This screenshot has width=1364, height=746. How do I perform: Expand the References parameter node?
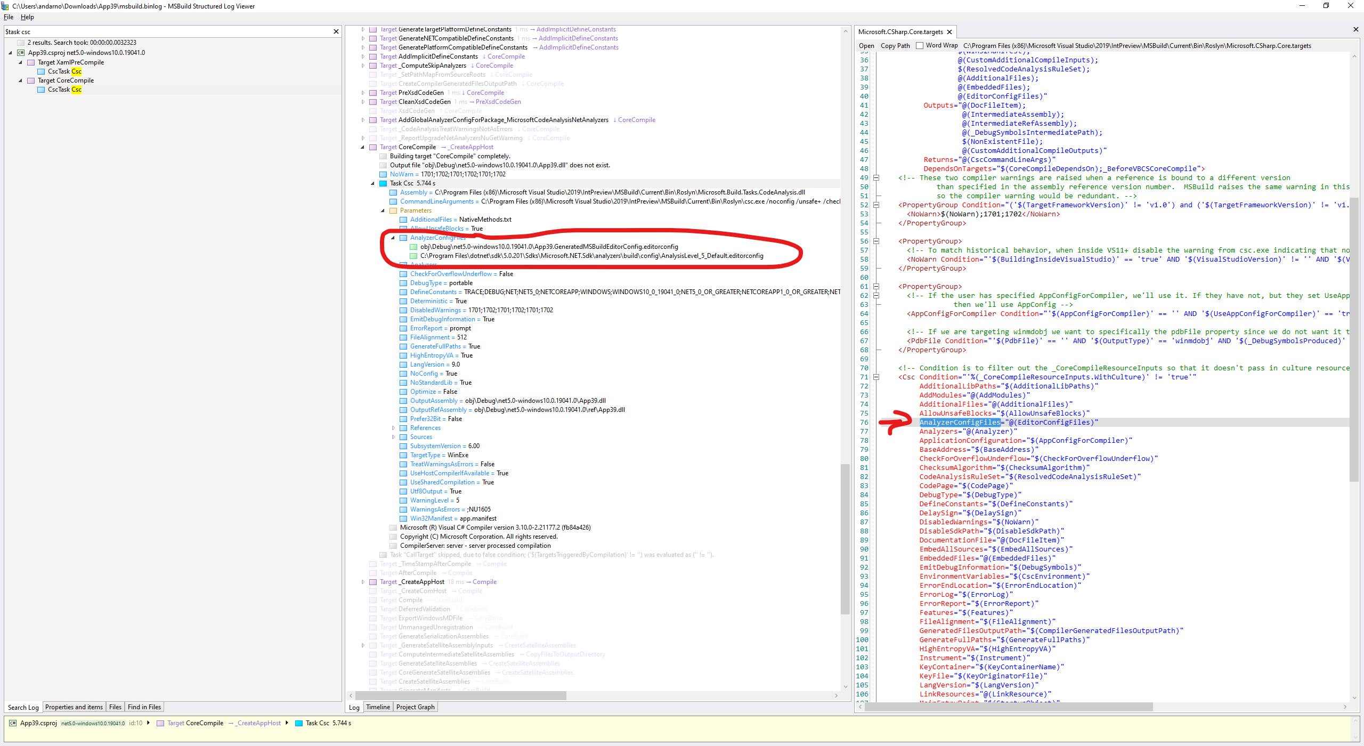pos(393,428)
